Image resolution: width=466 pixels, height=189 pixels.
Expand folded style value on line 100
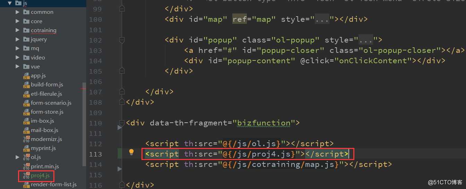click(322, 19)
